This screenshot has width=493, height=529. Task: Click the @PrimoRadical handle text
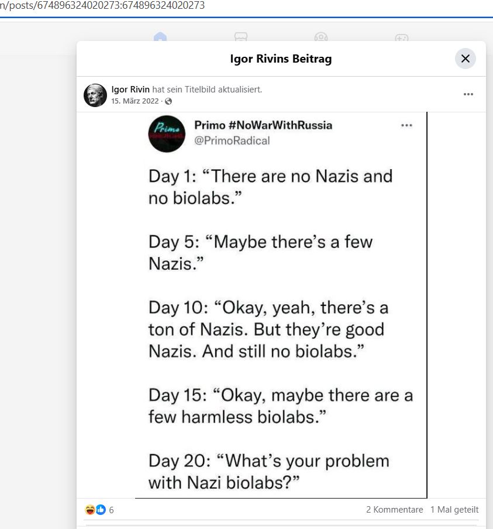tap(232, 140)
